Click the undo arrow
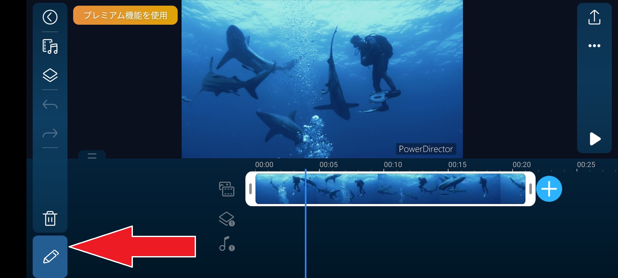The image size is (618, 278). coord(50,105)
